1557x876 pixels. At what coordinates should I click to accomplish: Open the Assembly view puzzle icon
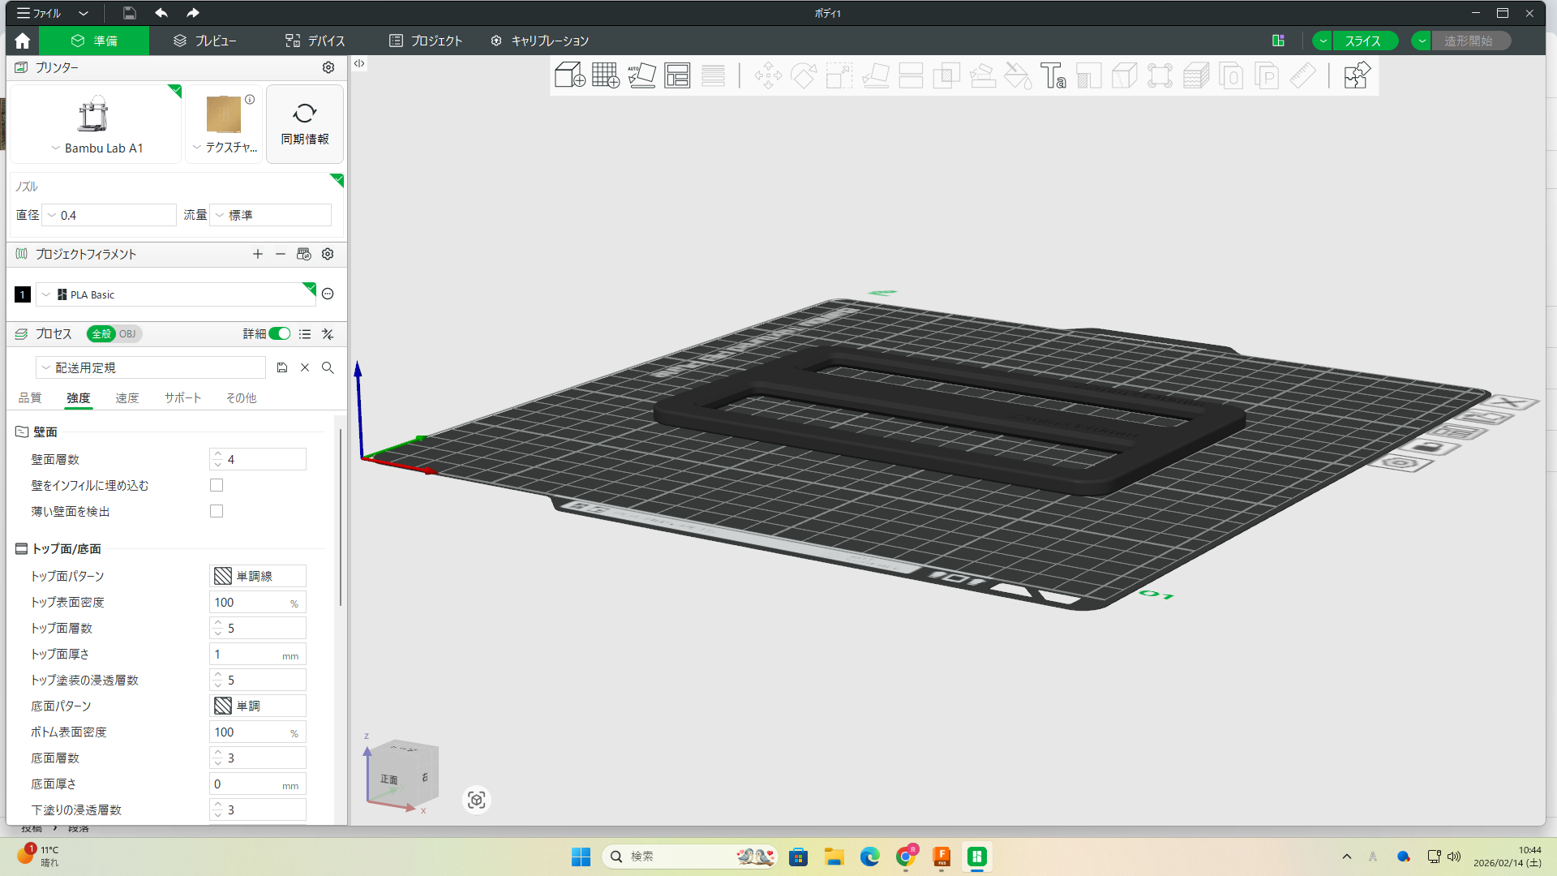tap(1357, 75)
